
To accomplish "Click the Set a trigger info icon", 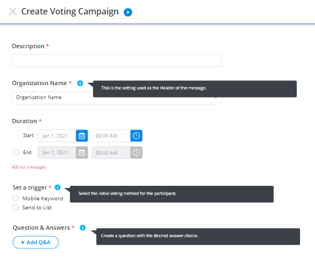I will [x=58, y=187].
